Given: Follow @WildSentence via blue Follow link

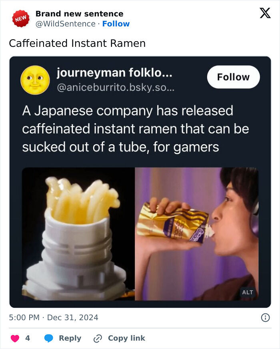Looking at the screenshot, I should 116,24.
